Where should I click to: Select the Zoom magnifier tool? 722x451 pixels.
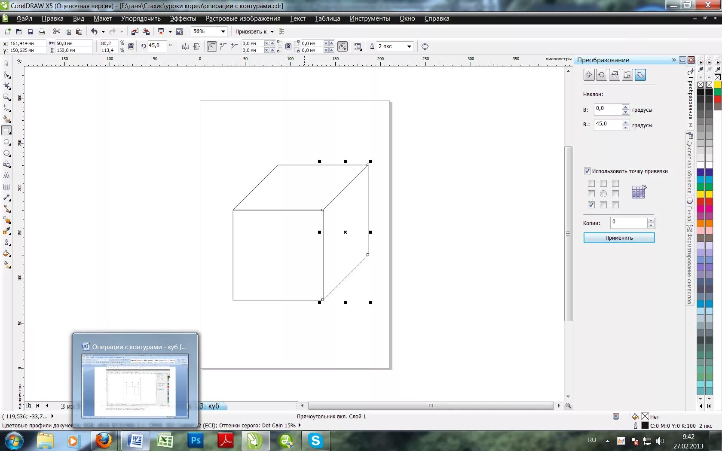point(6,97)
